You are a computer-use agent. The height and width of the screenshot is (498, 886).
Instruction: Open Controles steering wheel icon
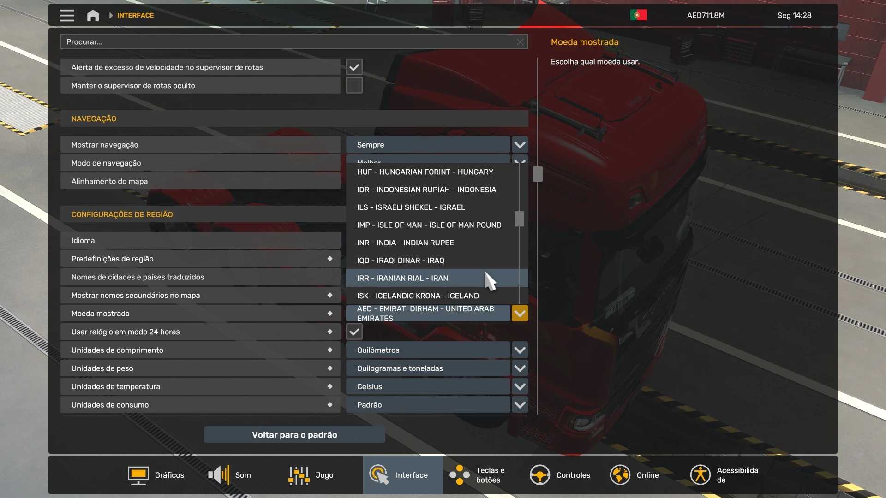(x=539, y=475)
